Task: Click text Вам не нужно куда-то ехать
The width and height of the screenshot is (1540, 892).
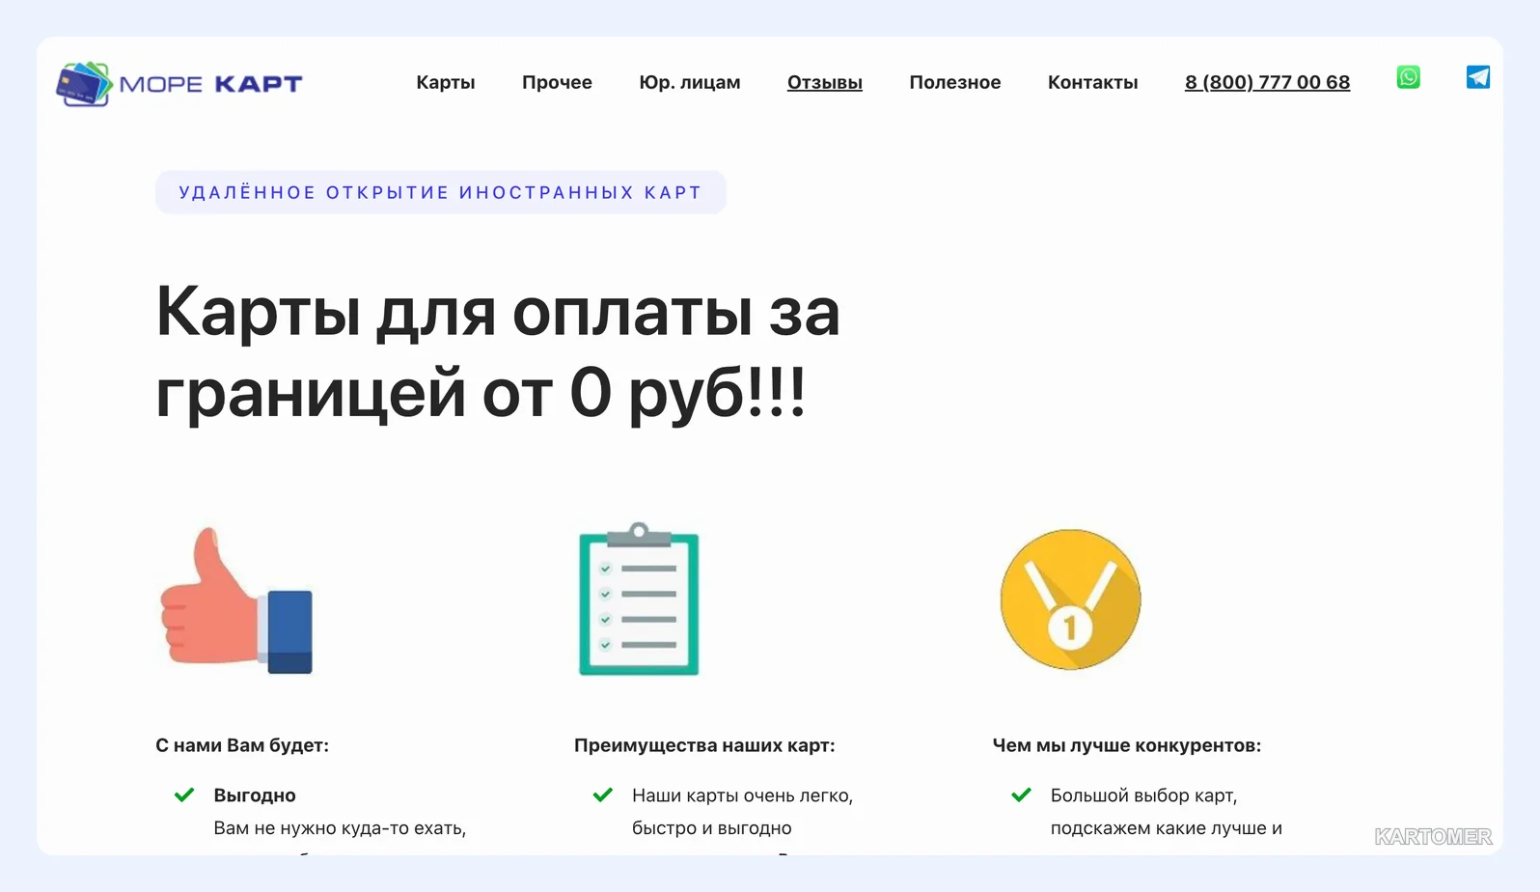Action: 340,828
